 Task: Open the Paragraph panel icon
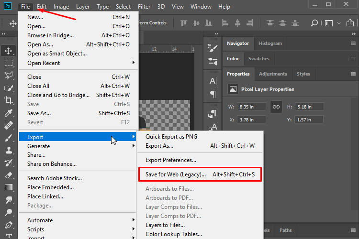tap(213, 94)
